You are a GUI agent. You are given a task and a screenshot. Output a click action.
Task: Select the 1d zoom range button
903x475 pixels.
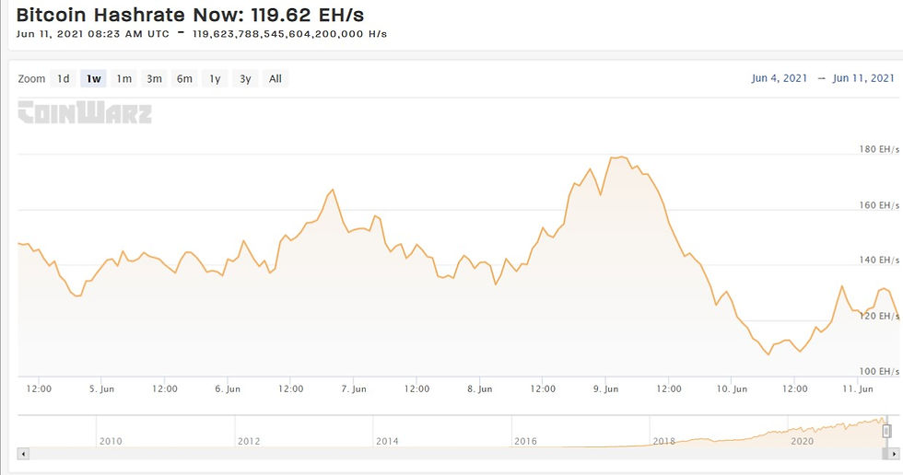coord(64,79)
